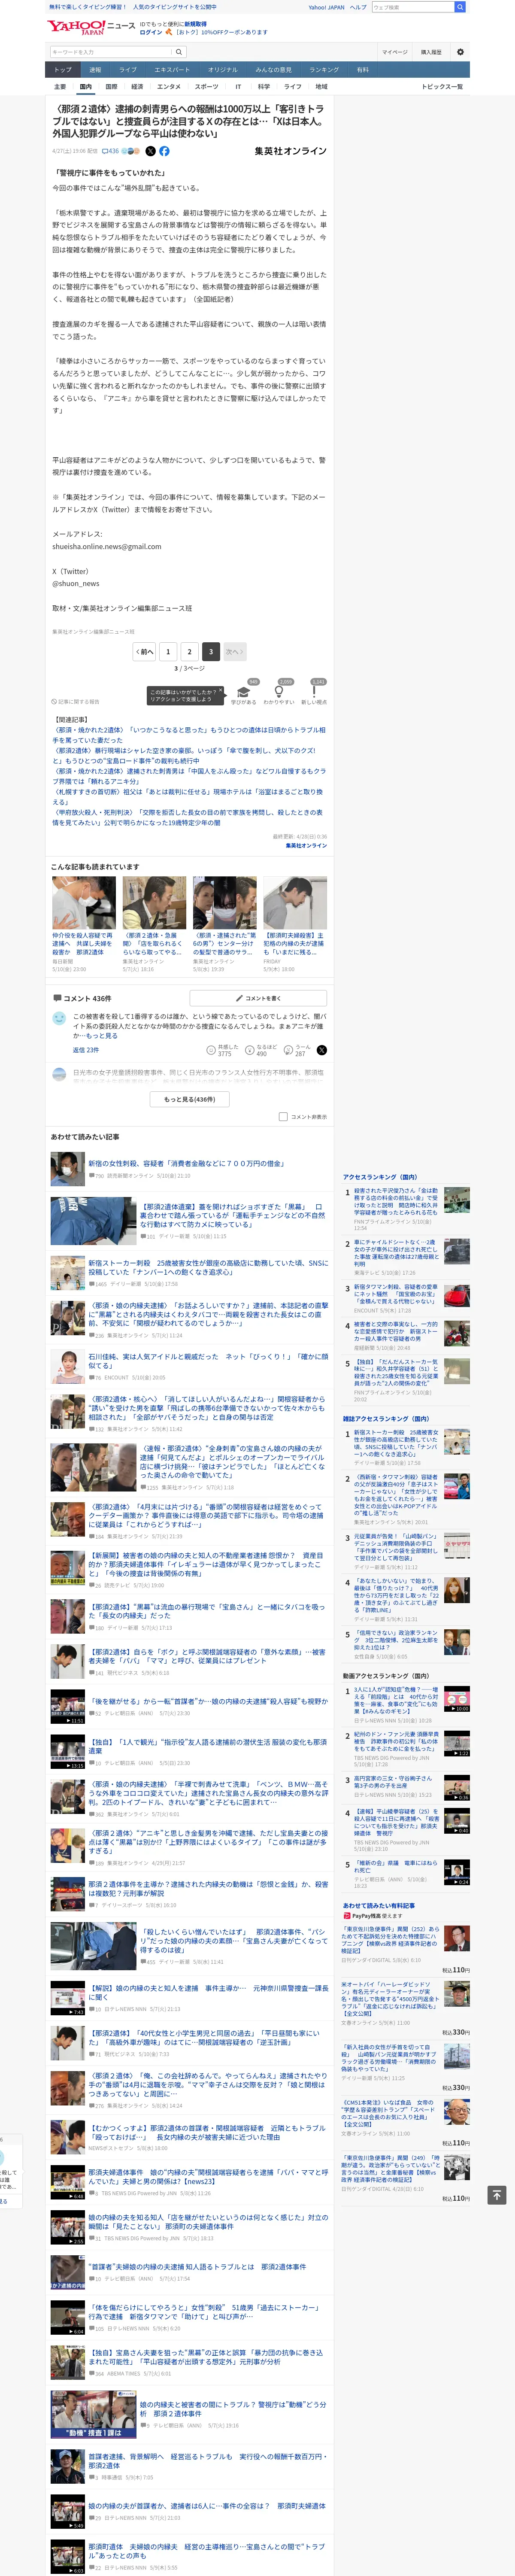Click Yahoo! JAPAN top link
515x2576 pixels.
pyautogui.click(x=326, y=7)
